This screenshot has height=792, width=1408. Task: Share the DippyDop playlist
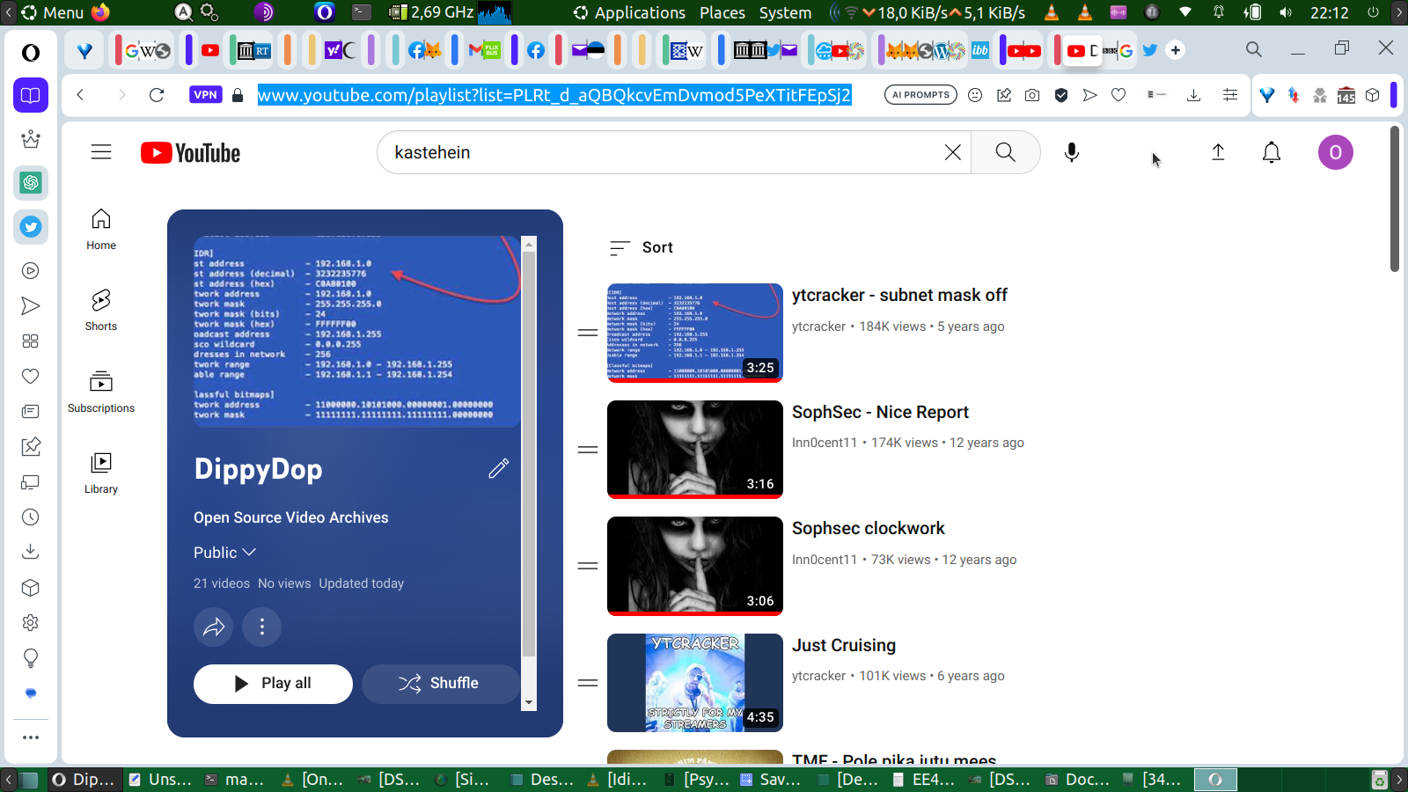coord(213,627)
